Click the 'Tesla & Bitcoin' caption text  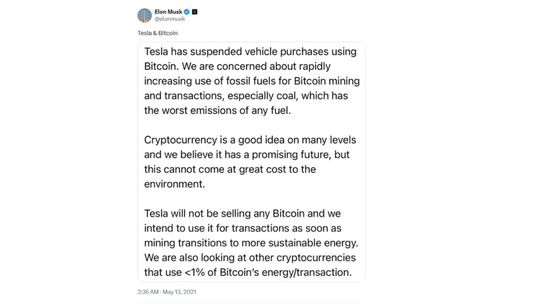coord(157,33)
